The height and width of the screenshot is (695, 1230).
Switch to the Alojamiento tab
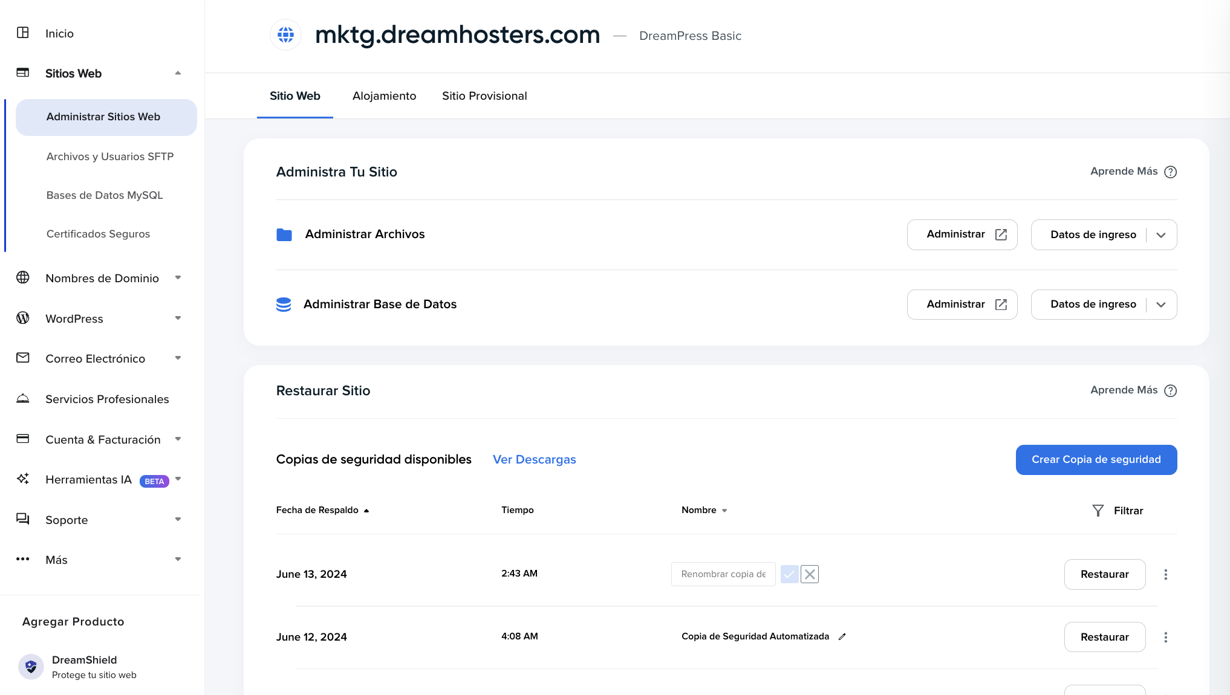point(384,96)
